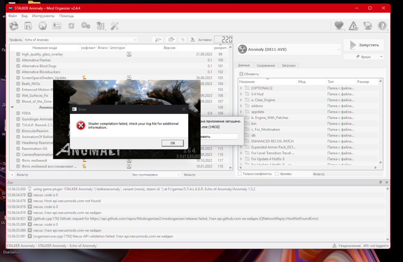
Task: Click the heart endorse icon
Action: (x=339, y=26)
